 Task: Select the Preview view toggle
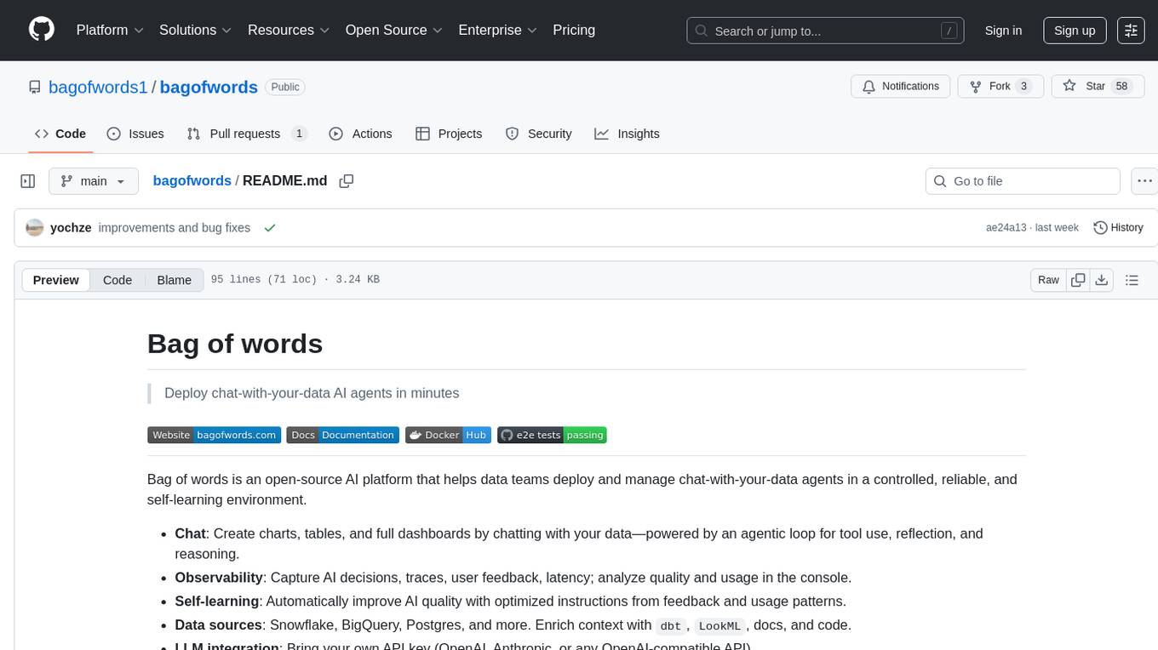click(56, 280)
